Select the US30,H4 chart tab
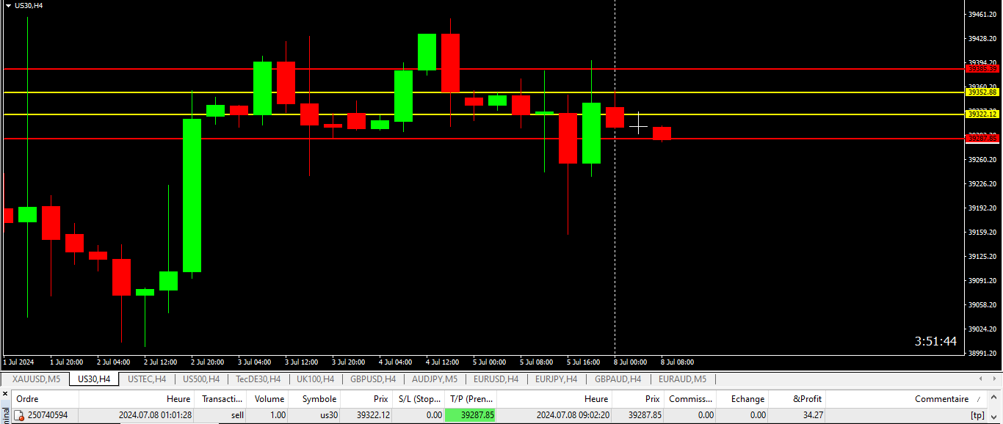 [x=94, y=379]
